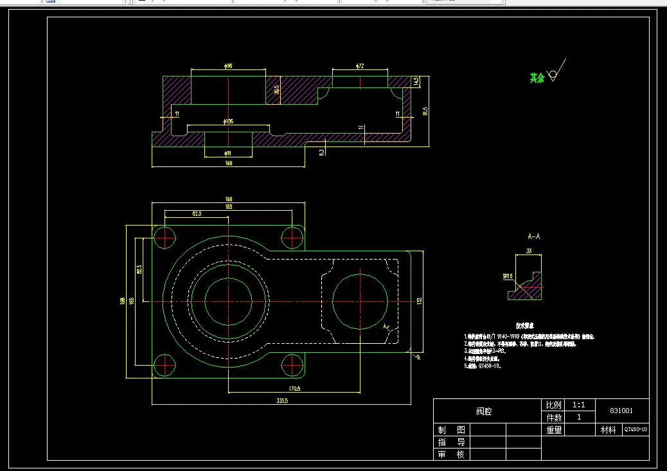
Task: Click the 技术要求 notes heading
Action: (525, 326)
